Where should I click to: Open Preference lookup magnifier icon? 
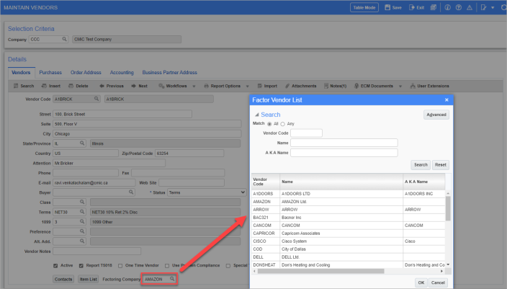tap(82, 231)
